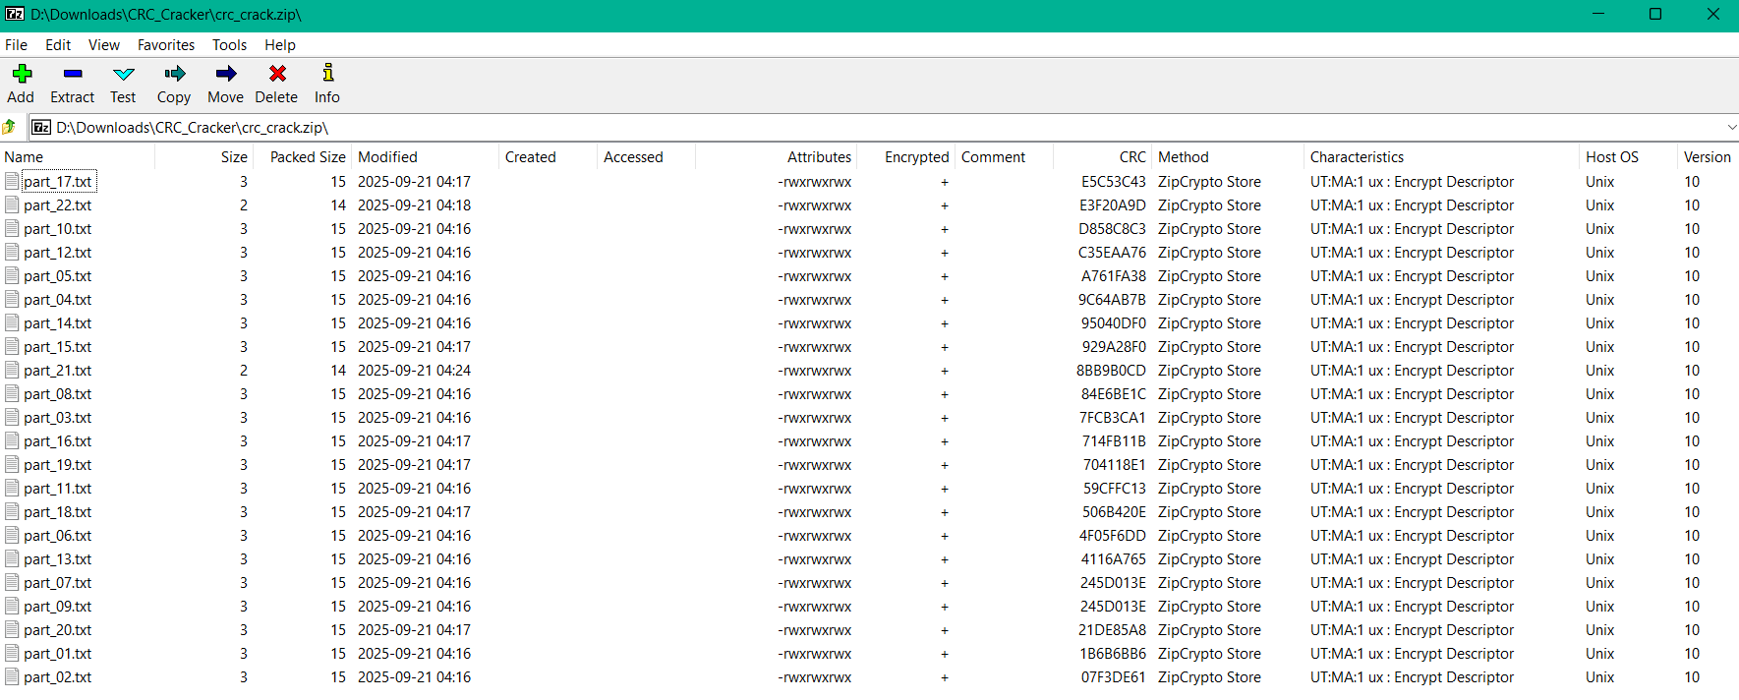Click the green Add toolbar icon
This screenshot has width=1739, height=700.
coord(22,75)
